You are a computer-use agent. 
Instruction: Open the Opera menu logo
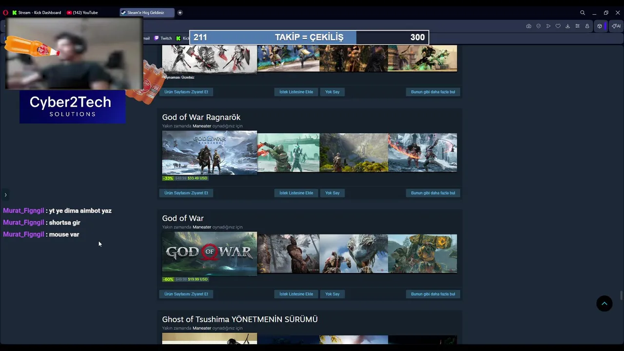coord(5,13)
